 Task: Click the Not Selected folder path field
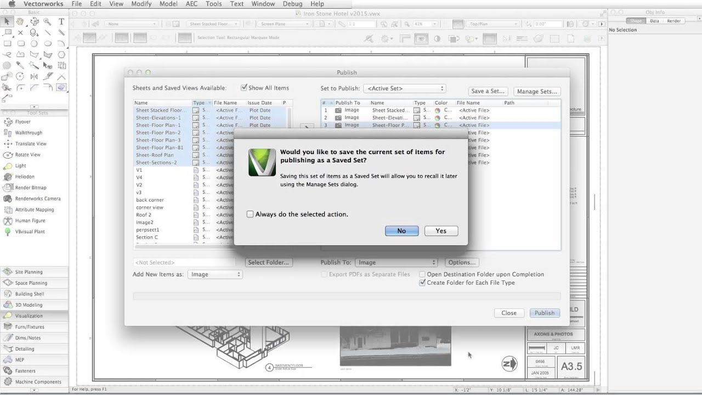tap(184, 262)
